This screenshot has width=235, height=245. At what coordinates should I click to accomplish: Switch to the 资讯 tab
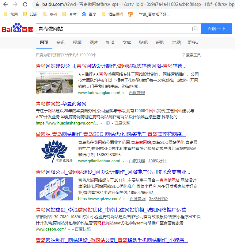(61, 42)
